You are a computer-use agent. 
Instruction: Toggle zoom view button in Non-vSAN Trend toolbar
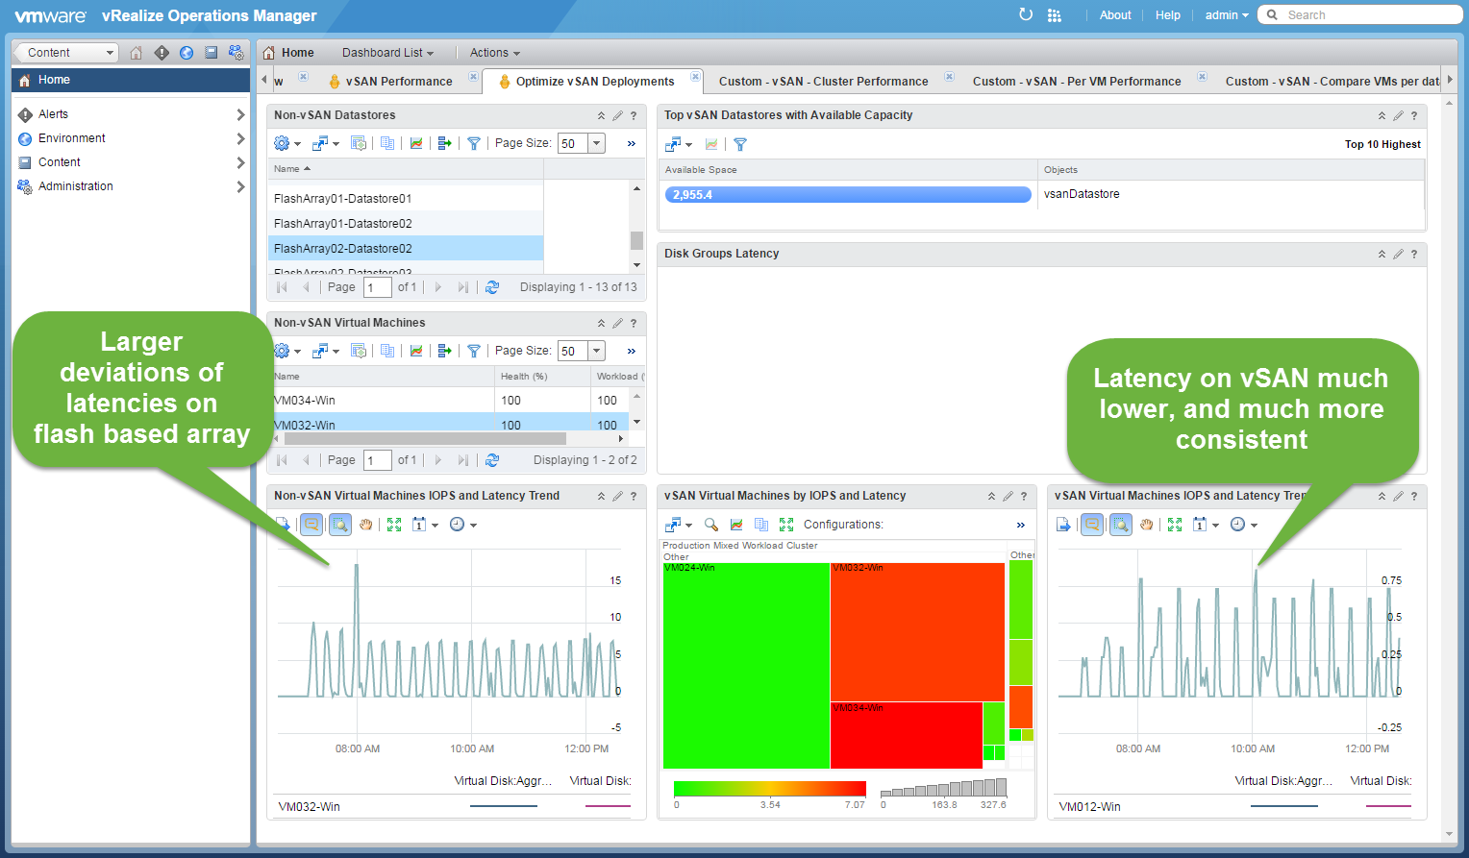coord(340,525)
